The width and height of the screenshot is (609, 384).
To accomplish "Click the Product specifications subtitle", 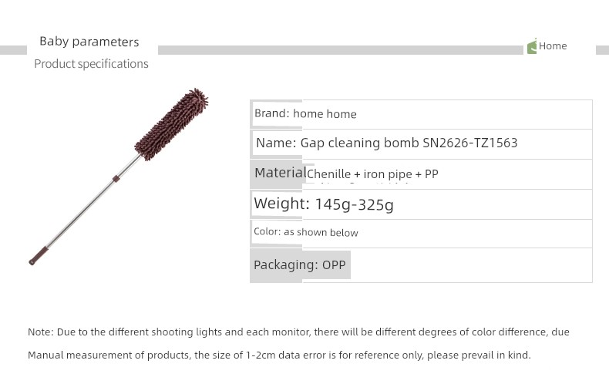I will (x=91, y=64).
